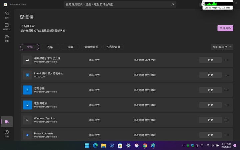Click the network speed monitor widget
The image size is (240, 150).
point(217,5)
